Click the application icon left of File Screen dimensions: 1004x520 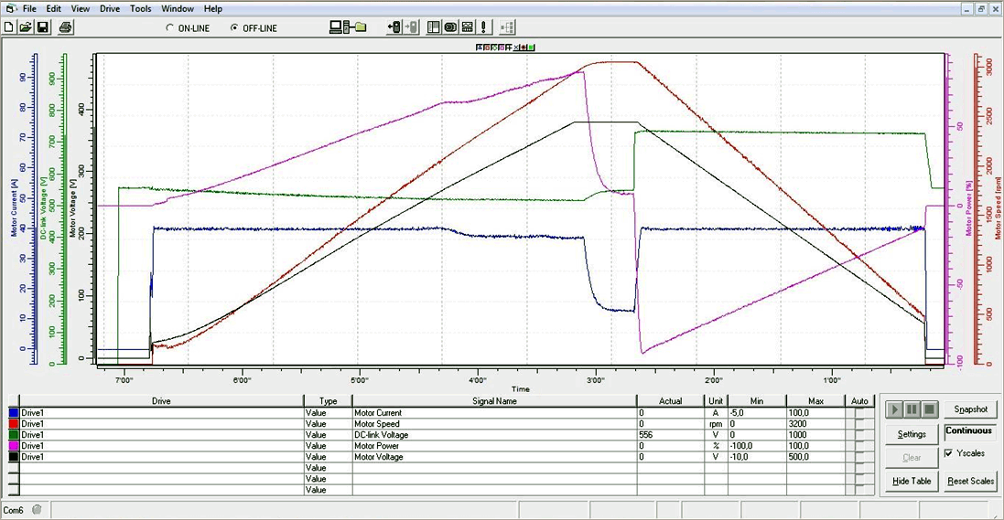click(x=10, y=8)
